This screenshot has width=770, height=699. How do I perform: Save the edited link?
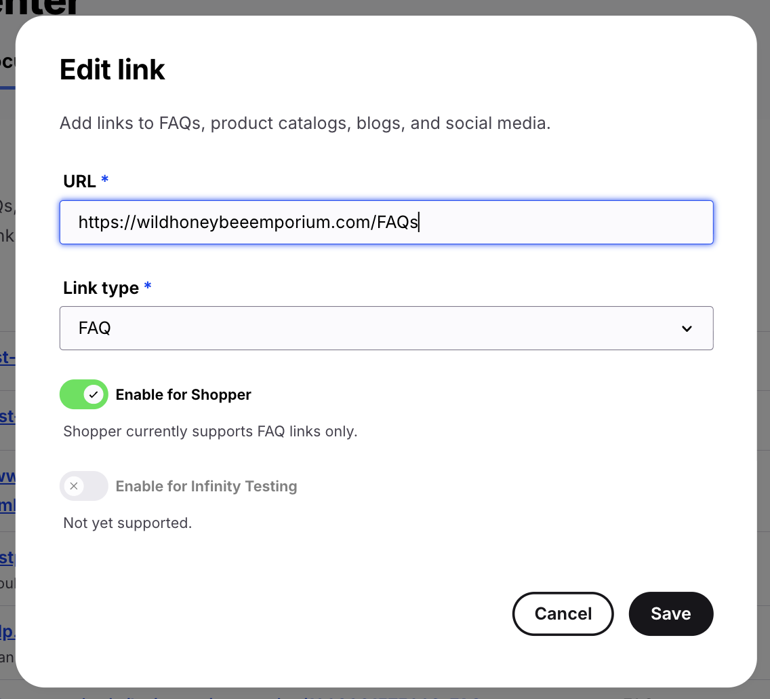point(670,613)
